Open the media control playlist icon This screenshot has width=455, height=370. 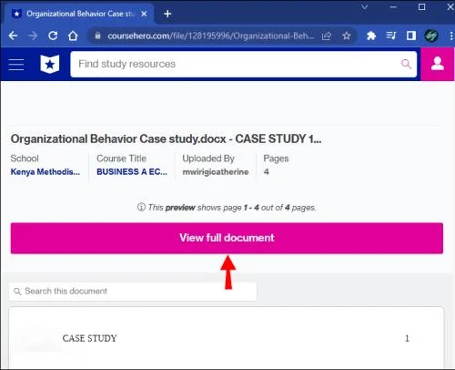click(391, 36)
